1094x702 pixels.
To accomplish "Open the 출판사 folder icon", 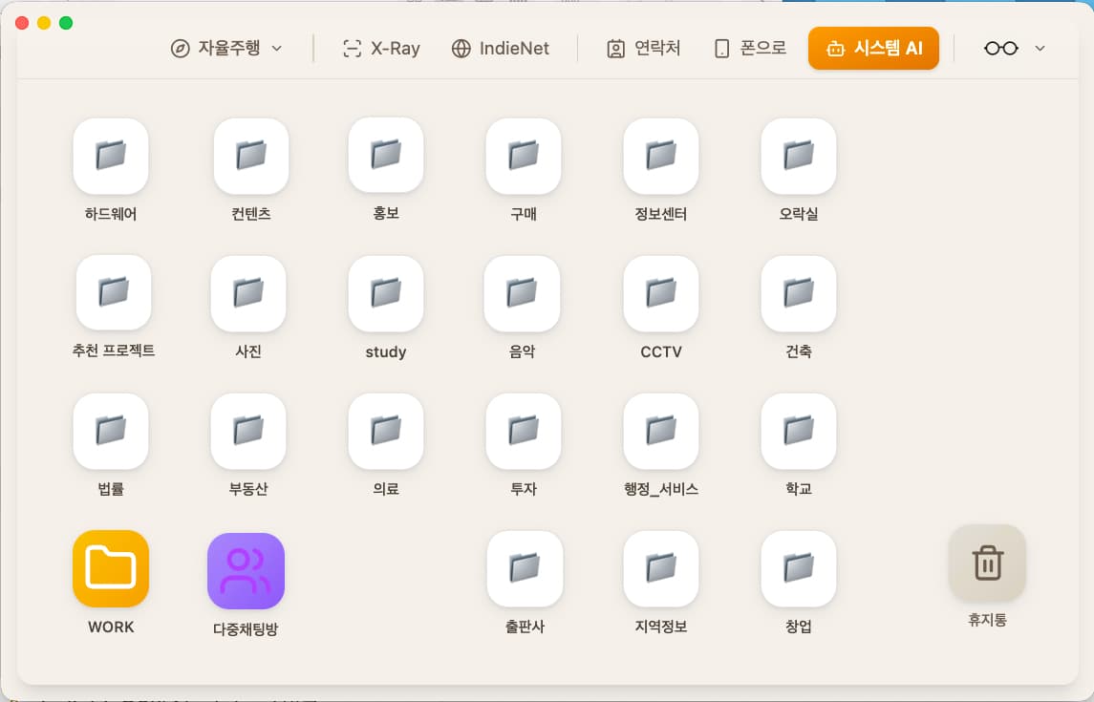I will (x=525, y=569).
